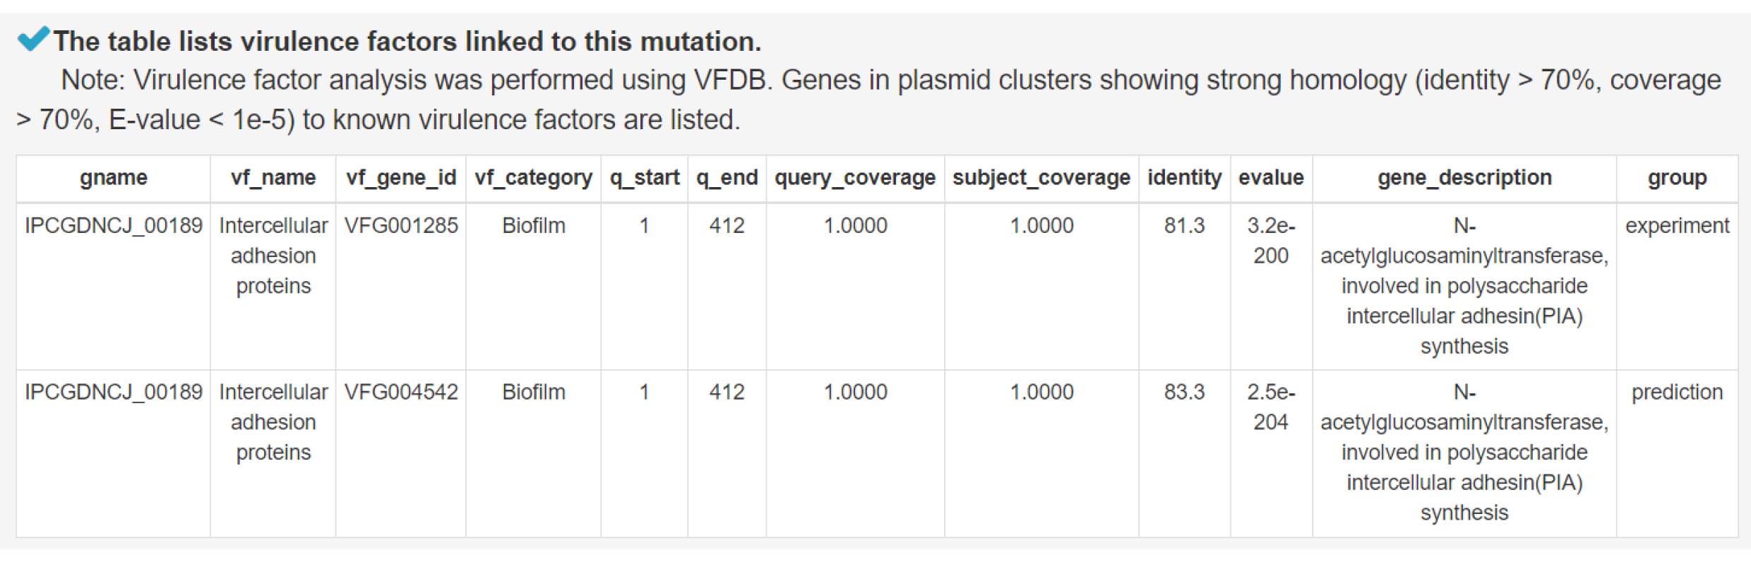Click the blue checkmark icon

[33, 39]
